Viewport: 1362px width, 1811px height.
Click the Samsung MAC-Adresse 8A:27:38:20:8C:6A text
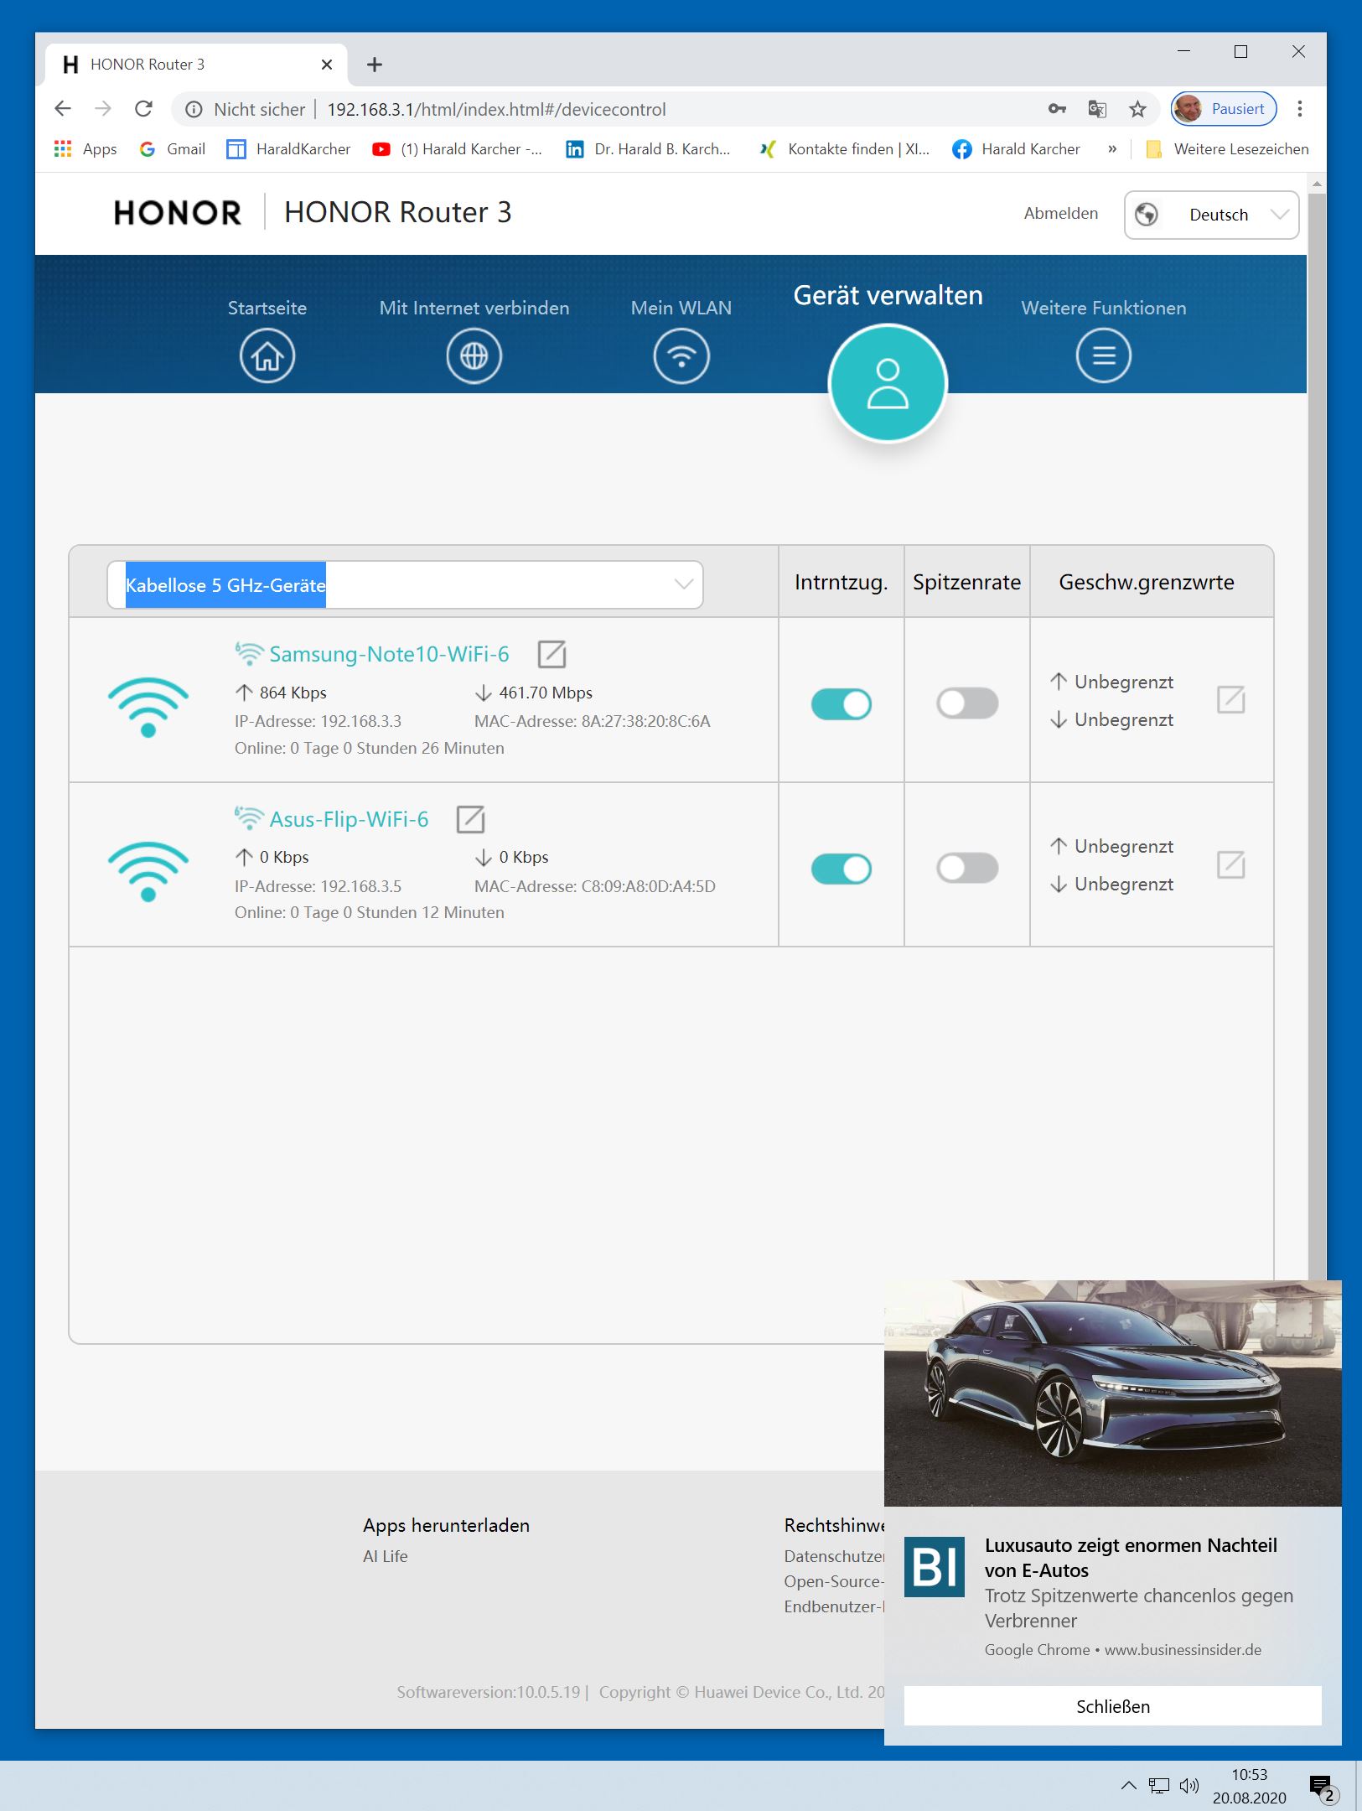coord(593,721)
